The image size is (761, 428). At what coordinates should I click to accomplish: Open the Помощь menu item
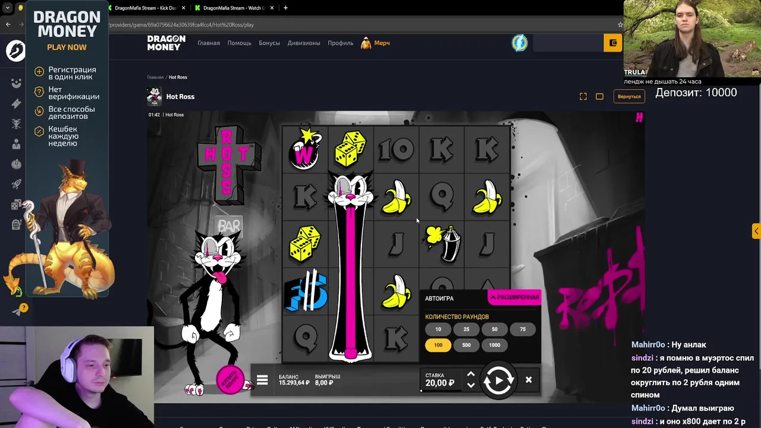[x=239, y=43]
